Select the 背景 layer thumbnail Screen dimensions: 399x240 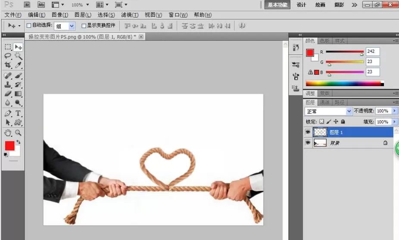click(x=320, y=143)
